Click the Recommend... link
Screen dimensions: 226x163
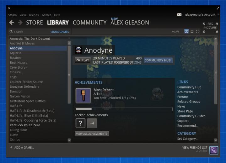[x=188, y=126]
